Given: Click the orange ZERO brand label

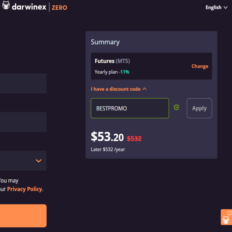Looking at the screenshot, I should point(59,8).
